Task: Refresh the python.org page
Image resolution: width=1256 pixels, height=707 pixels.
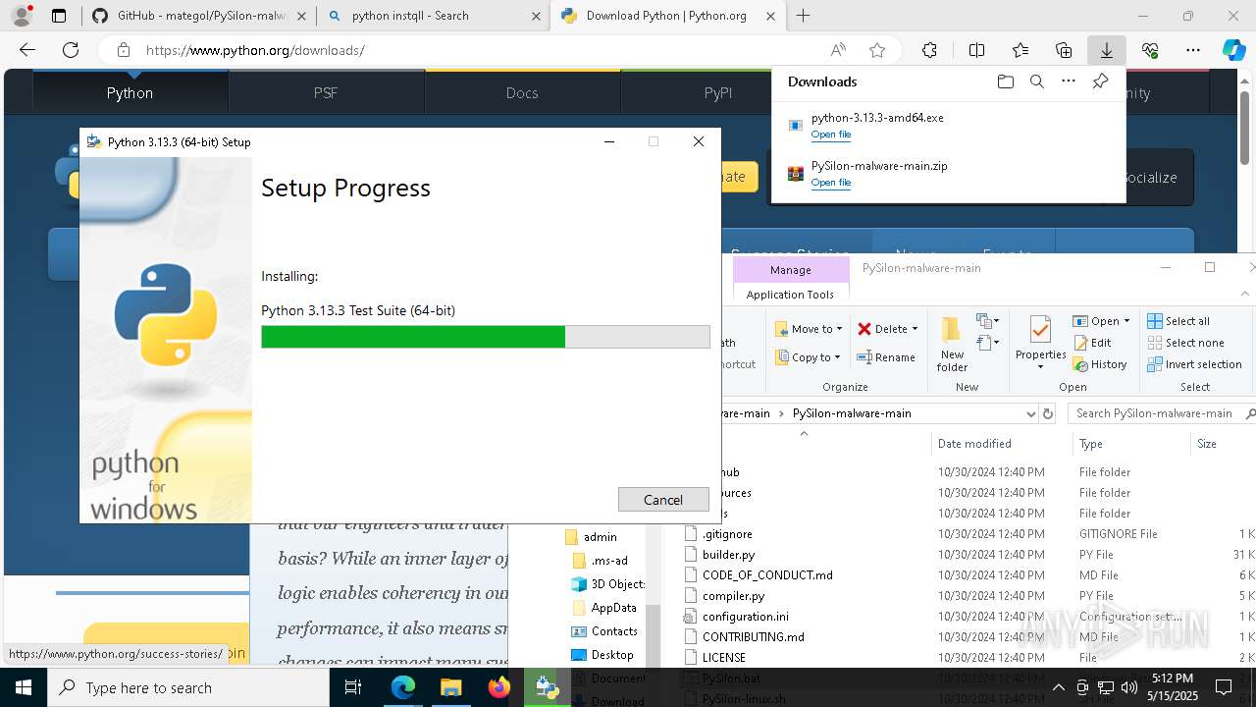Action: point(71,50)
